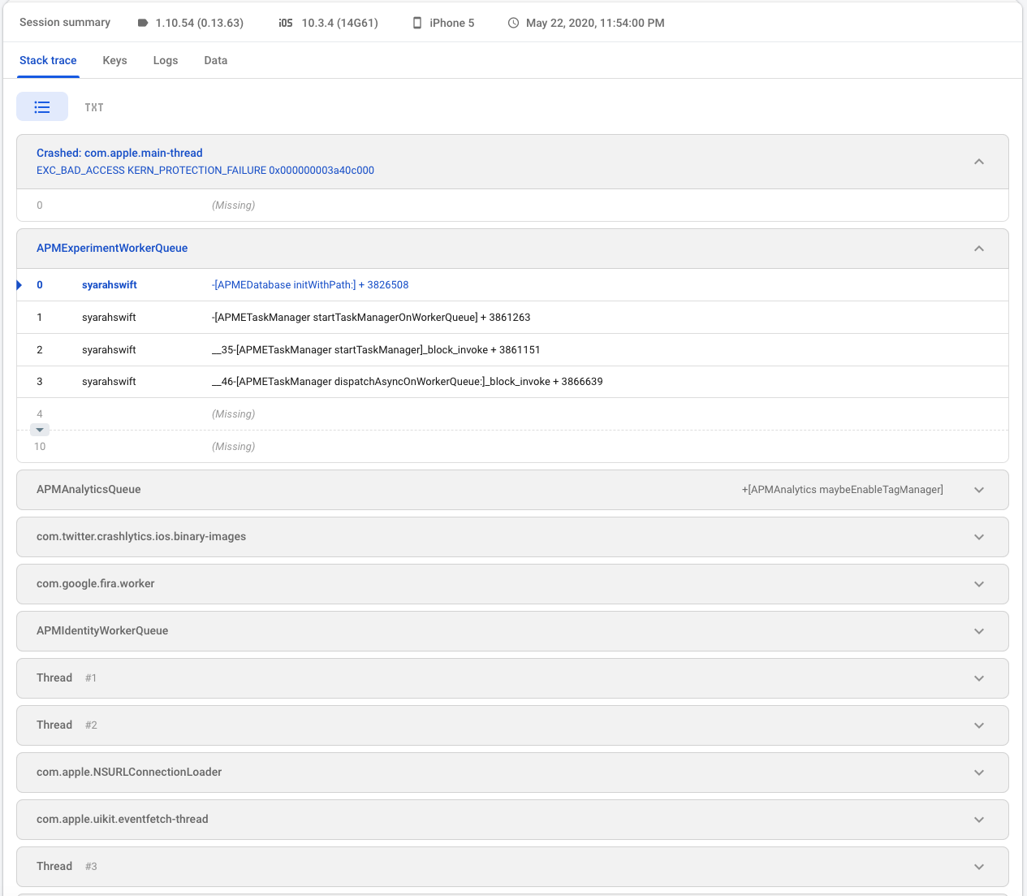Click the Session summary label icon area
1027x896 pixels.
click(65, 23)
